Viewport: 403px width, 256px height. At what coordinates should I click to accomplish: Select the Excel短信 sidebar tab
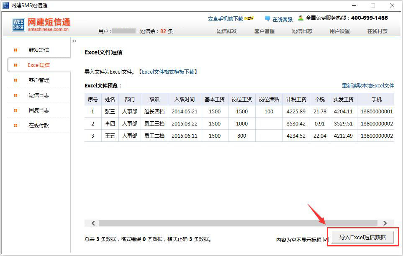coord(39,65)
